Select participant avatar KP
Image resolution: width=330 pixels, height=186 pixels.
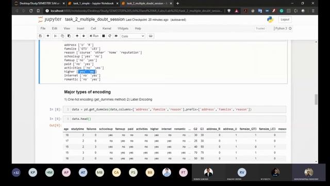pos(33,173)
